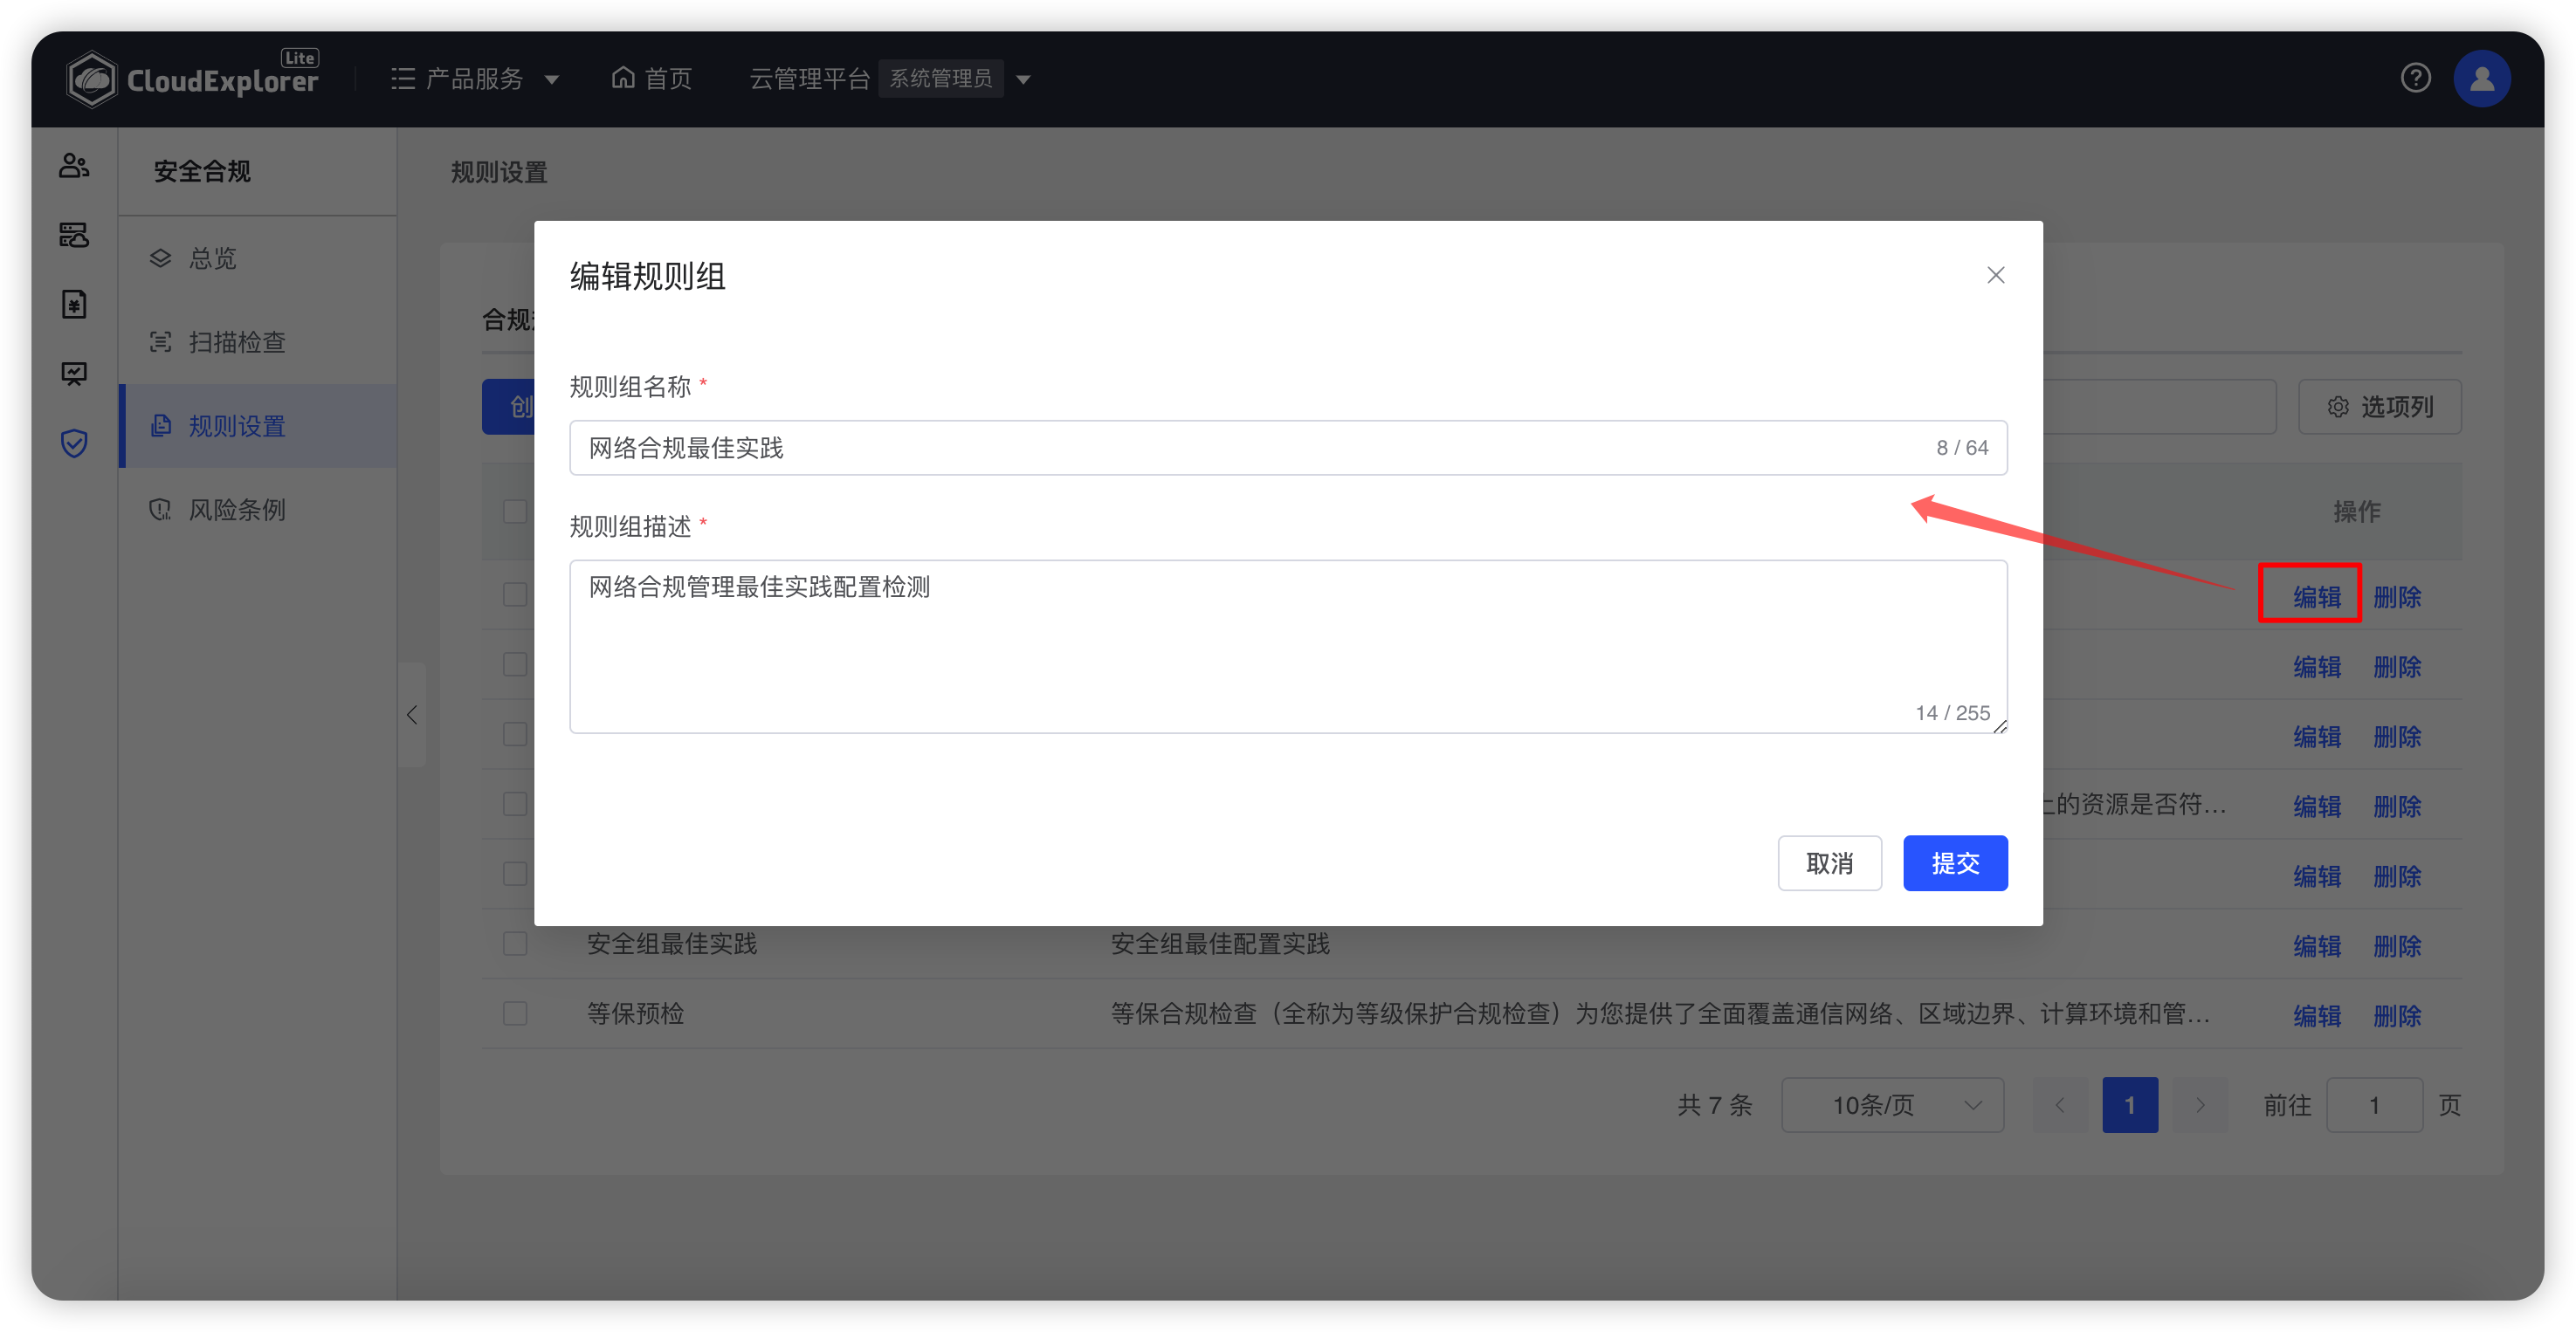Expand the 产品服务 dropdown arrow

551,79
